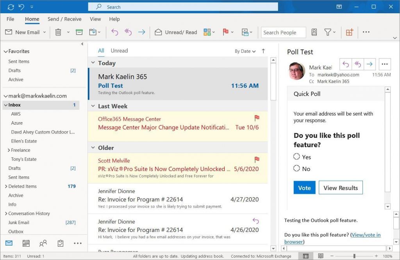Screen dimensions: 400x260
Task: Mark message Unread/Read via toolbar icon
Action: (175, 32)
